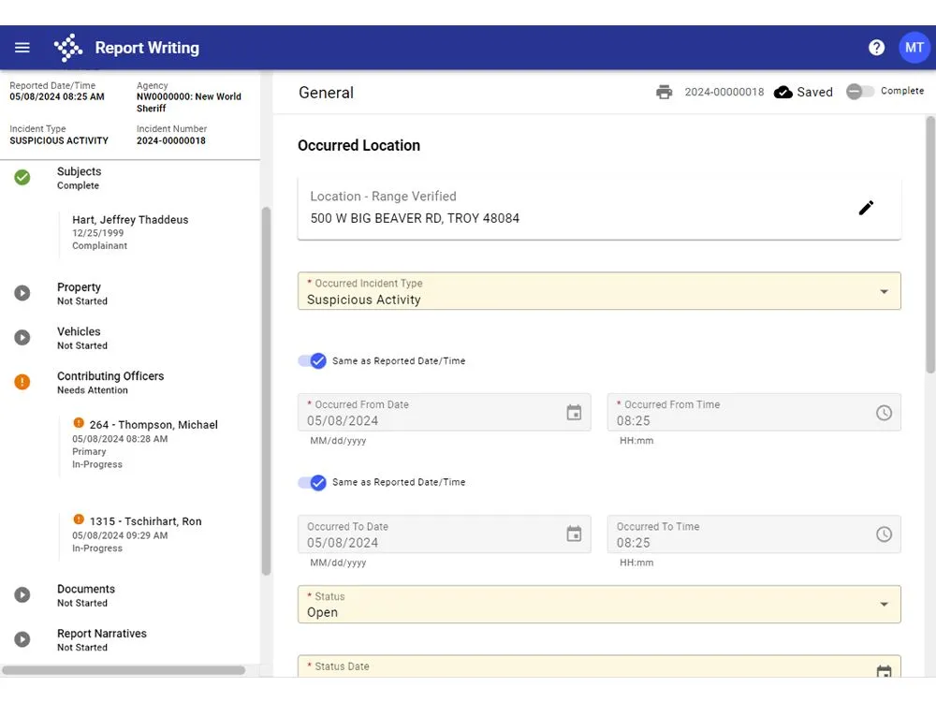Click the sidebar horizontal scrollbar

tap(124, 670)
